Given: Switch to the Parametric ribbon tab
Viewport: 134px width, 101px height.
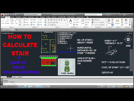Looking at the screenshot, I should [31, 17].
